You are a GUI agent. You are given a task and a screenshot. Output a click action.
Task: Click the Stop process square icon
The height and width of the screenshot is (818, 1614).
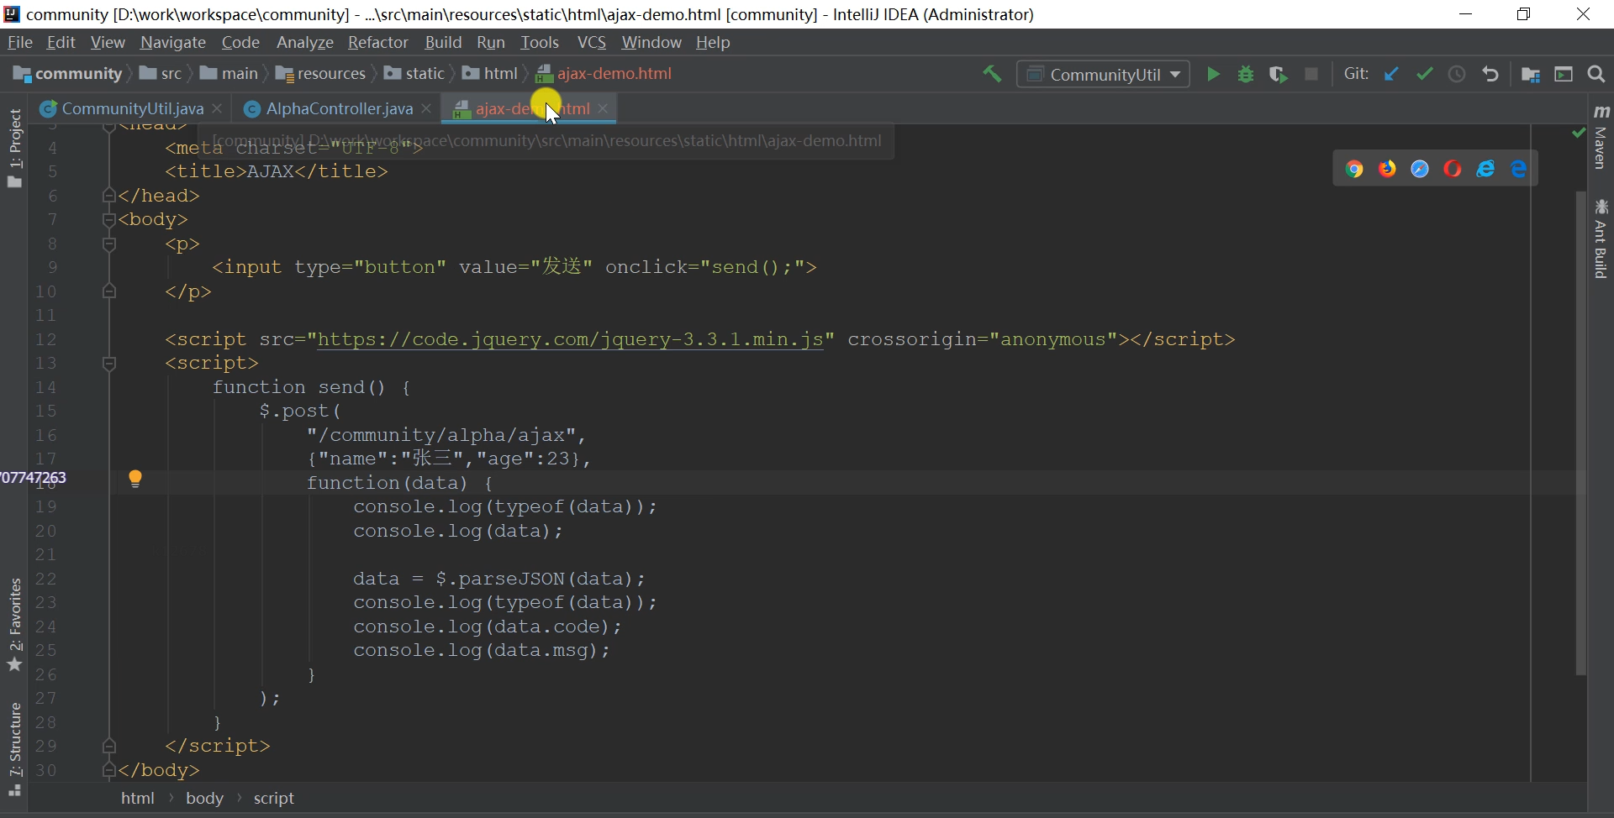tap(1311, 74)
